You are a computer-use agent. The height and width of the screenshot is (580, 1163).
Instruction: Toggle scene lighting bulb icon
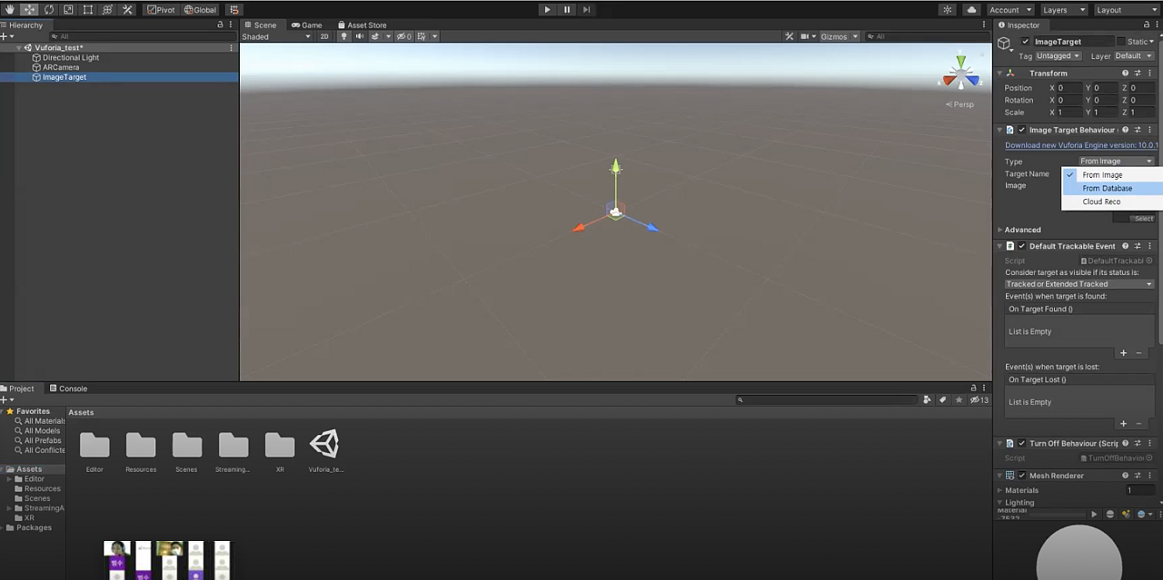pyautogui.click(x=344, y=36)
